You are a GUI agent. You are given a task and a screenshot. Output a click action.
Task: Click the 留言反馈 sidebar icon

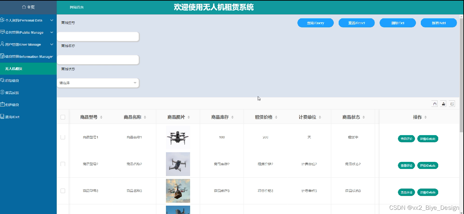point(2,92)
